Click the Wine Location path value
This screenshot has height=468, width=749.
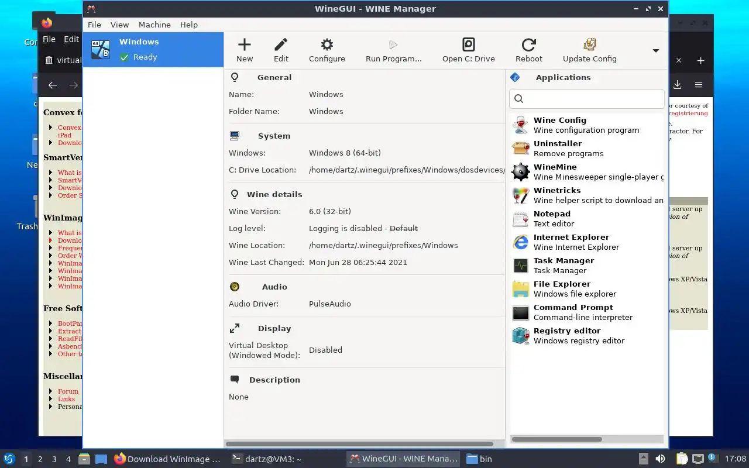[x=383, y=245]
